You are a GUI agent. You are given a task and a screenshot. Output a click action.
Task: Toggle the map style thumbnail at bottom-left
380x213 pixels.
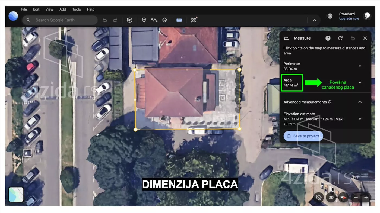click(16, 195)
